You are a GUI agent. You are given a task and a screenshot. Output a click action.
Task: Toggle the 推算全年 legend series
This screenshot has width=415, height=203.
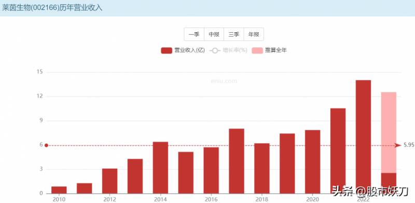(x=269, y=50)
